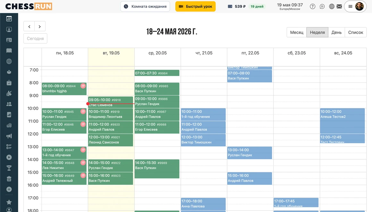Switch to Месяц view
Viewport: 372px width, 212px height.
pyautogui.click(x=297, y=32)
